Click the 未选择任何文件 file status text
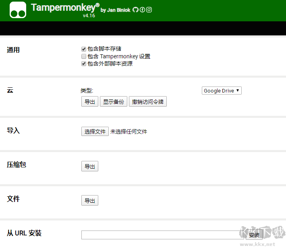This screenshot has width=286, height=247. tap(129, 132)
